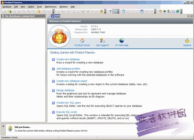This screenshot has width=194, height=140.
Task: Click the mail envelope icon in toolbar
Action: (x=173, y=12)
